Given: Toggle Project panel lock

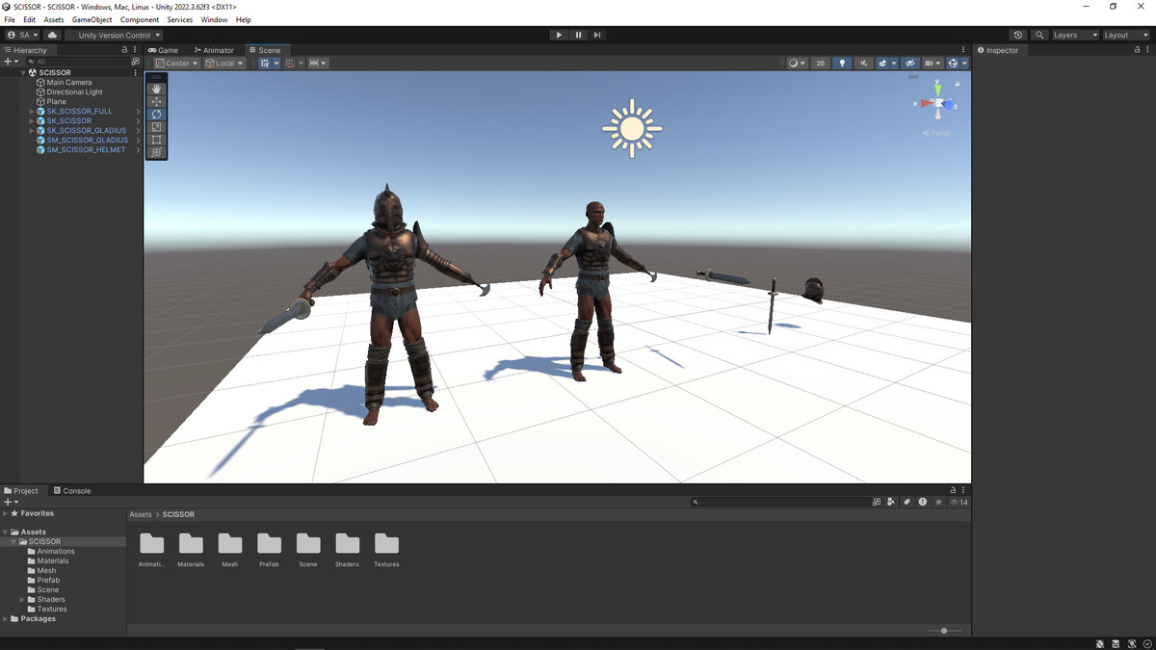Looking at the screenshot, I should click(x=953, y=490).
